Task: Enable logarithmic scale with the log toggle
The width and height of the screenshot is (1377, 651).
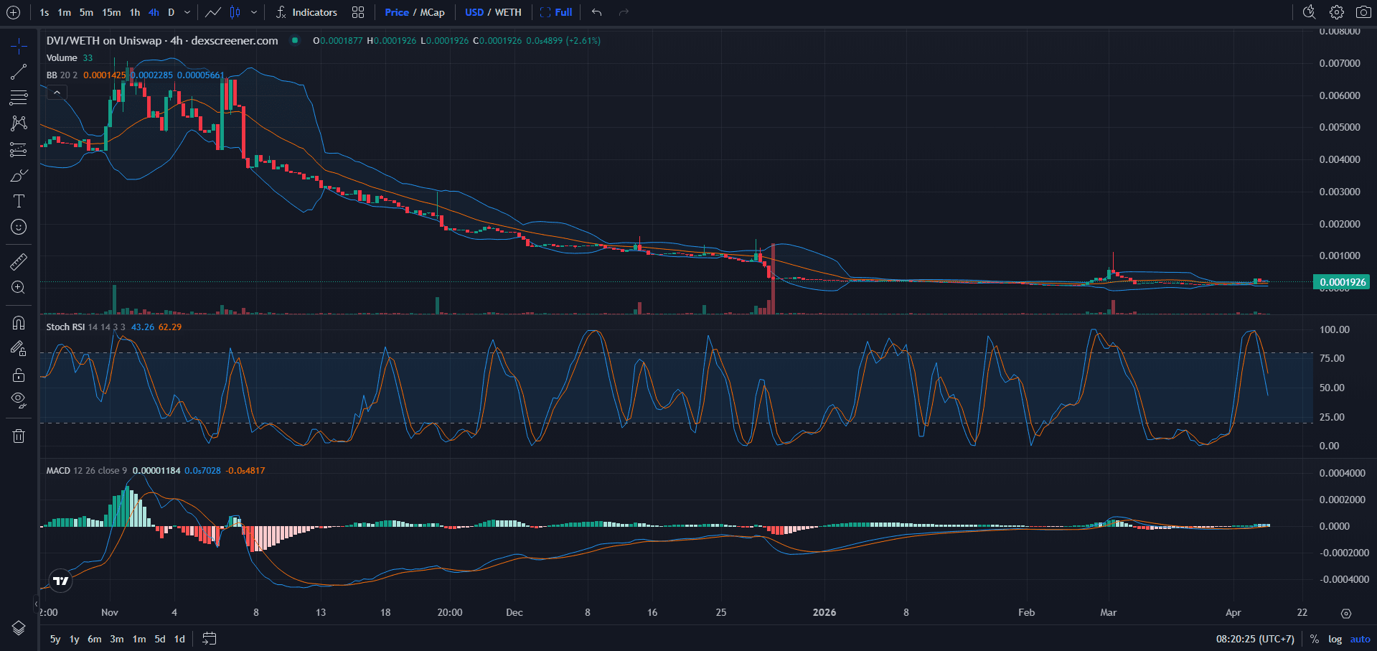Action: [x=1335, y=638]
